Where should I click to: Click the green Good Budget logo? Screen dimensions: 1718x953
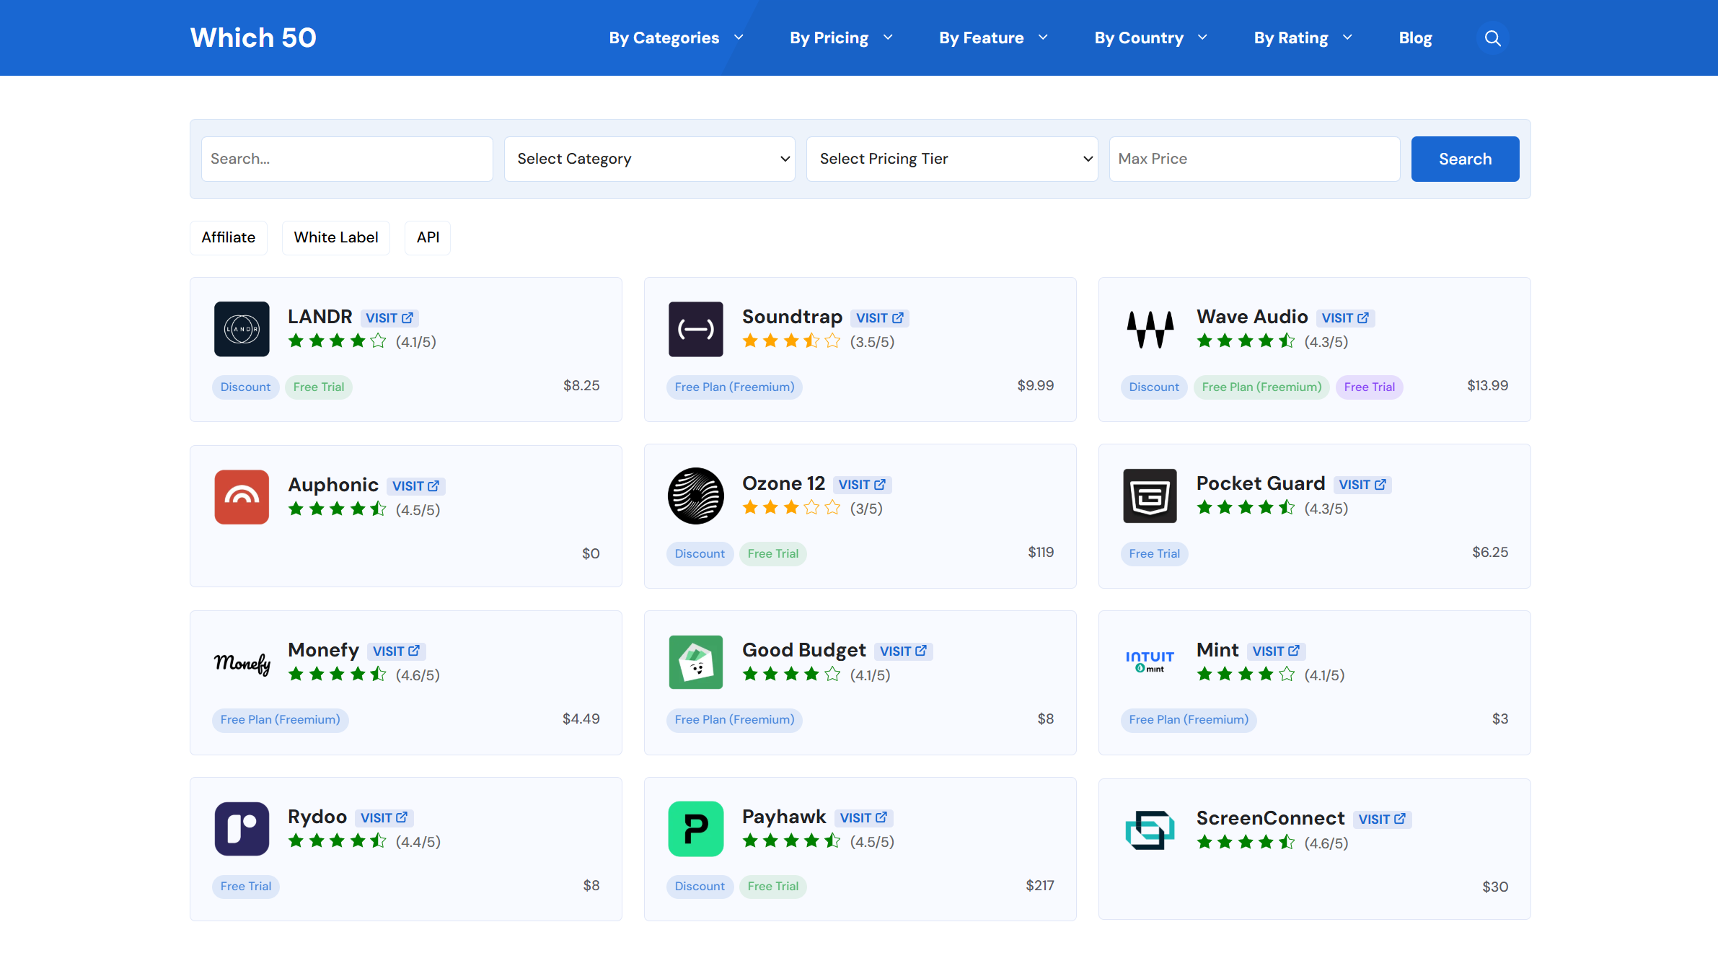(x=696, y=662)
